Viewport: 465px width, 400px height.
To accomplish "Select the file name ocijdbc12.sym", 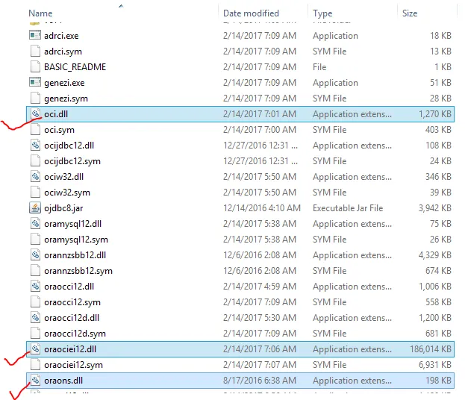I will pyautogui.click(x=72, y=161).
